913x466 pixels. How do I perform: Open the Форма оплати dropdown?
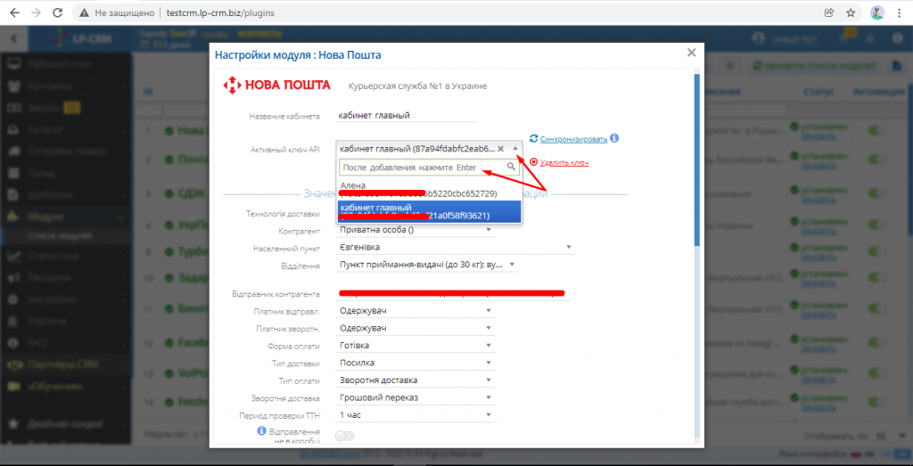(415, 345)
